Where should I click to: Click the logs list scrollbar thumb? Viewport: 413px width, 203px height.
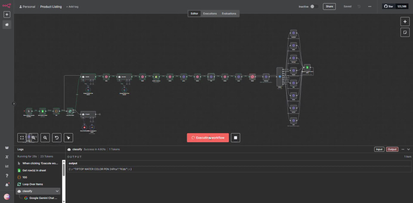(x=64, y=170)
